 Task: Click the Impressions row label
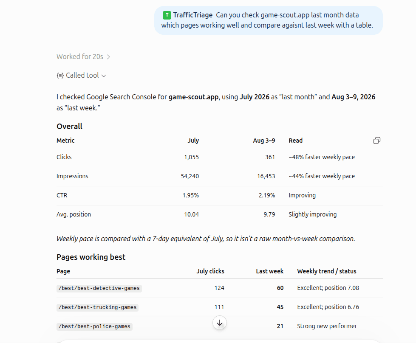[x=72, y=176]
